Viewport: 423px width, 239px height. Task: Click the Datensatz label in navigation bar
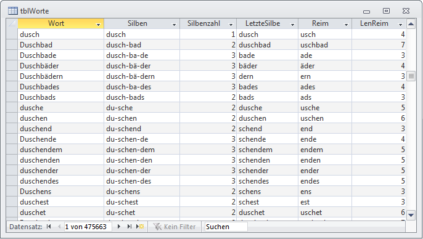tap(26, 227)
